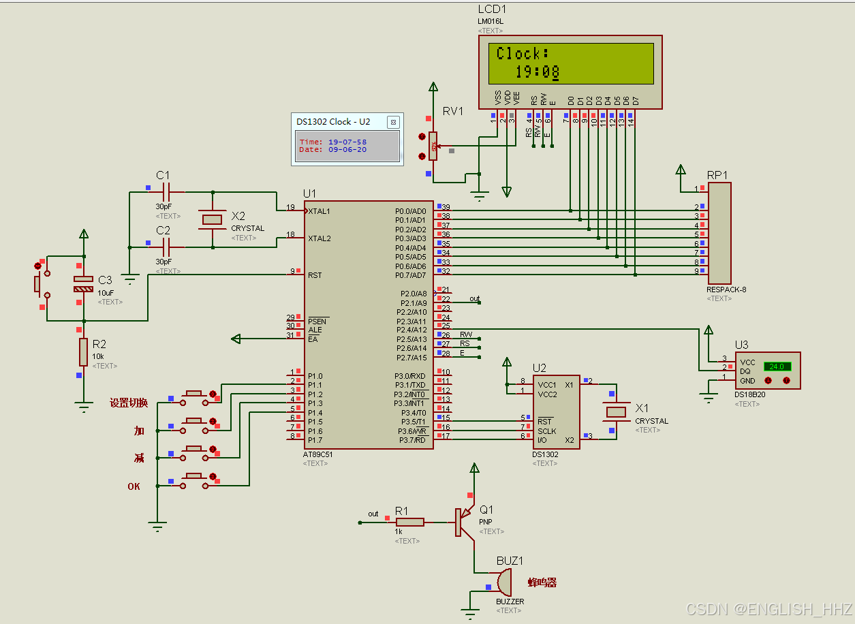
Task: Select the X1 crystal symbol
Action: pyautogui.click(x=616, y=411)
